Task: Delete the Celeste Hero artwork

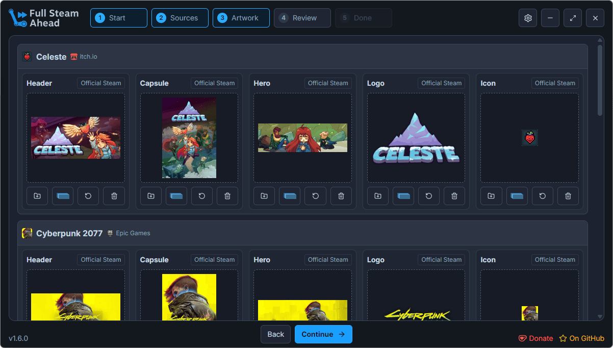Action: pos(341,196)
